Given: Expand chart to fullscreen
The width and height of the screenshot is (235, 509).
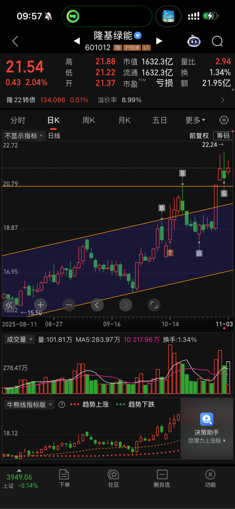Looking at the screenshot, I should 154,305.
